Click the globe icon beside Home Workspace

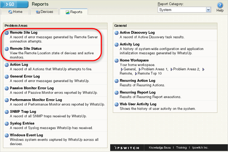tap(116, 61)
